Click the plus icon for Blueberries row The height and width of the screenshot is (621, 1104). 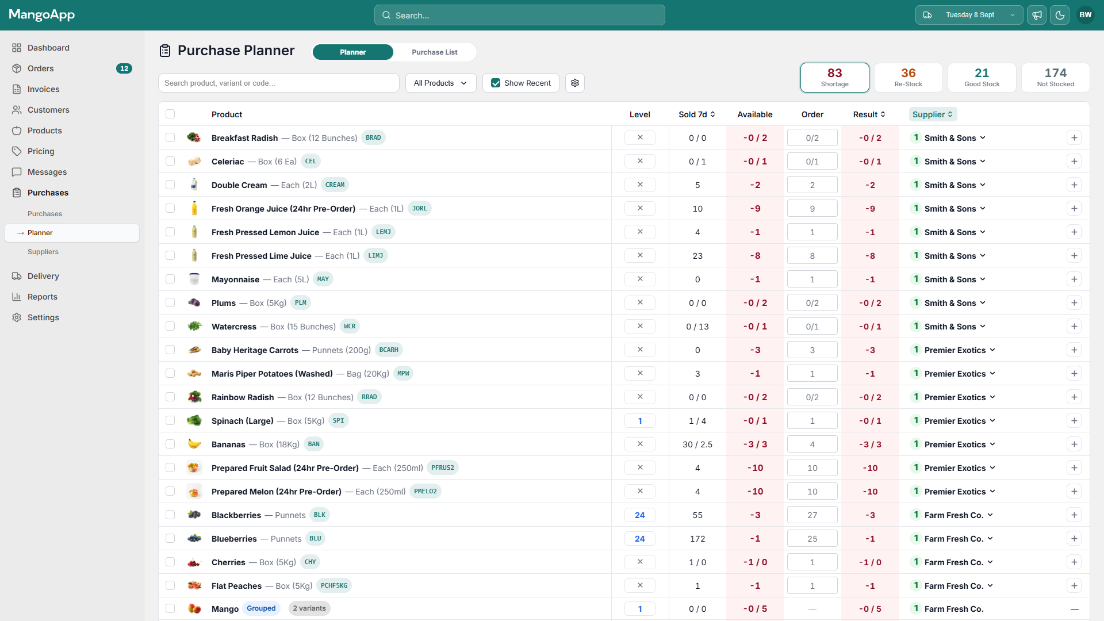click(x=1074, y=538)
